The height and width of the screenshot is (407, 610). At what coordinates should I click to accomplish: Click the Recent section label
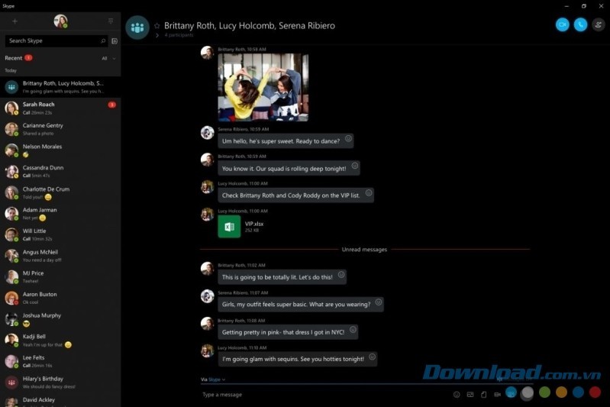(13, 58)
